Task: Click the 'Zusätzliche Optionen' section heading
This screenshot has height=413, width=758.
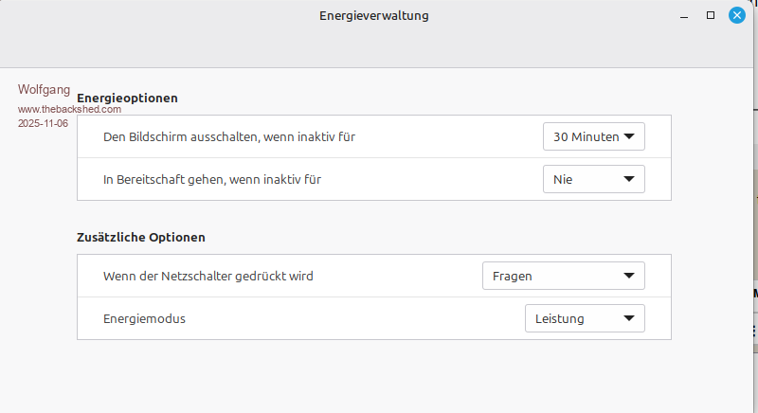Action: click(x=140, y=237)
